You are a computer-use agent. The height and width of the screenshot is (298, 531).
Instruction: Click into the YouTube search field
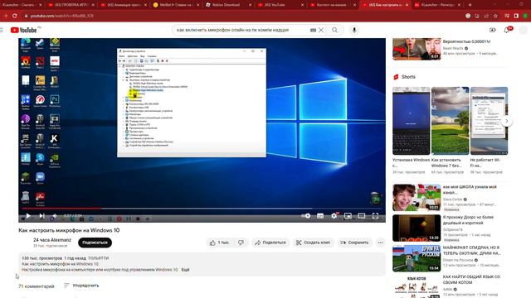coord(241,30)
